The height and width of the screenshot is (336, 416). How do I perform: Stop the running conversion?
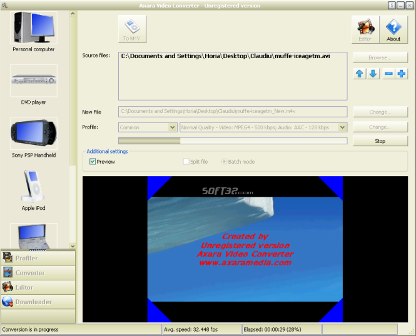[380, 141]
